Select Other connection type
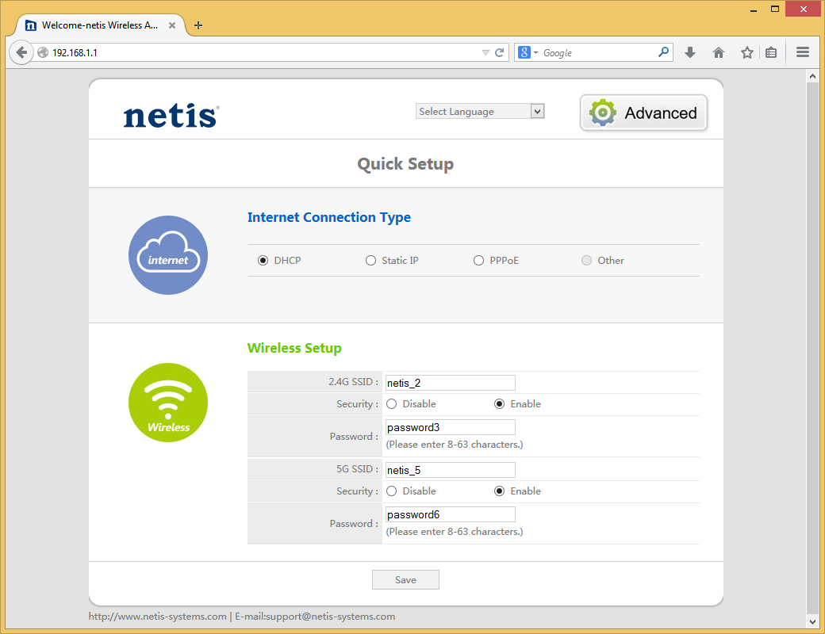The width and height of the screenshot is (825, 634). coord(587,260)
